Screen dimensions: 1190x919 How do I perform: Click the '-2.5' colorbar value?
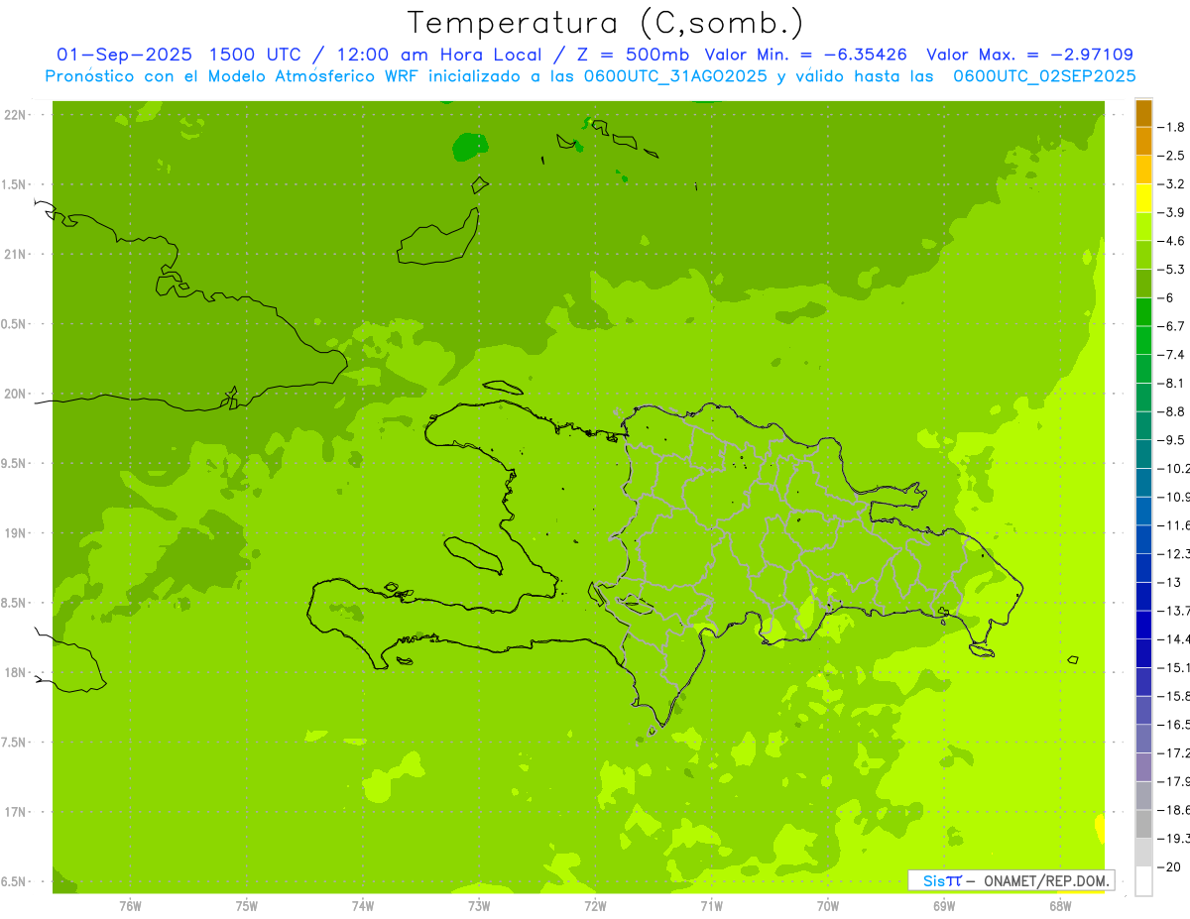[x=1172, y=156]
